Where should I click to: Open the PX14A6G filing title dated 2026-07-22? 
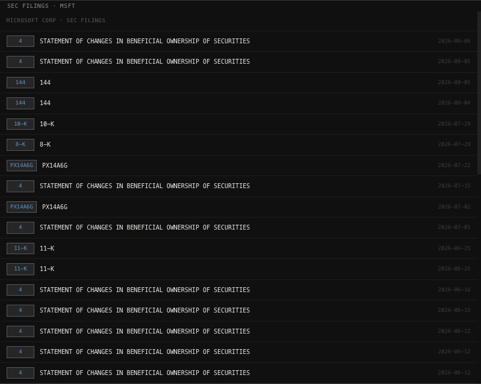click(55, 165)
